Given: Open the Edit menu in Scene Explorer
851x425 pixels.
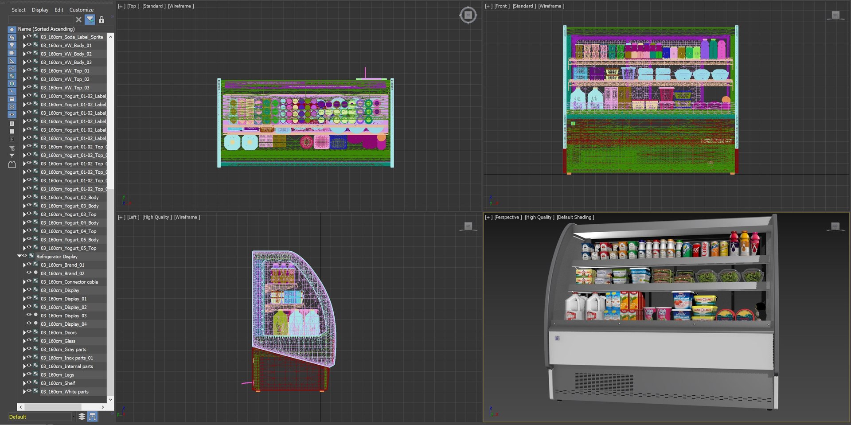Looking at the screenshot, I should (59, 10).
